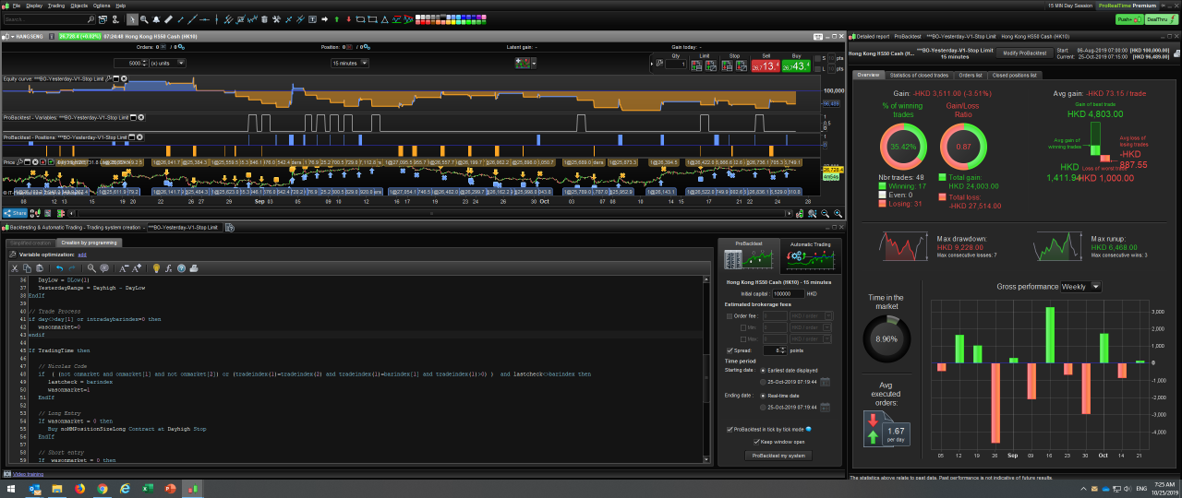The width and height of the screenshot is (1182, 498).
Task: Switch to Statistics of closed trades tab
Action: tap(921, 75)
